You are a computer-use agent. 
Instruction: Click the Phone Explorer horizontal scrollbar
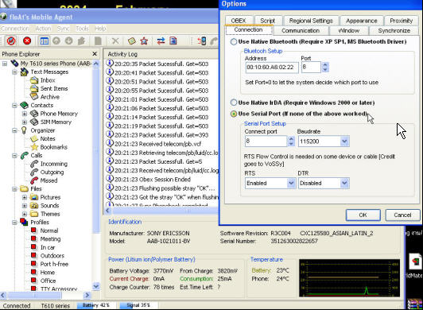click(45, 295)
